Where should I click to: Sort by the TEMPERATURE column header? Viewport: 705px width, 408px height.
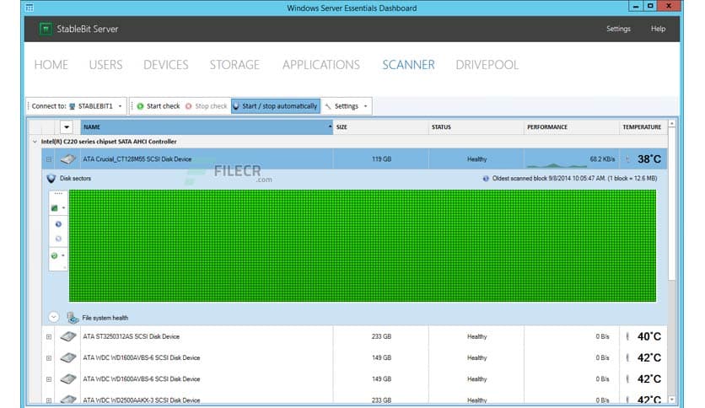pos(643,127)
